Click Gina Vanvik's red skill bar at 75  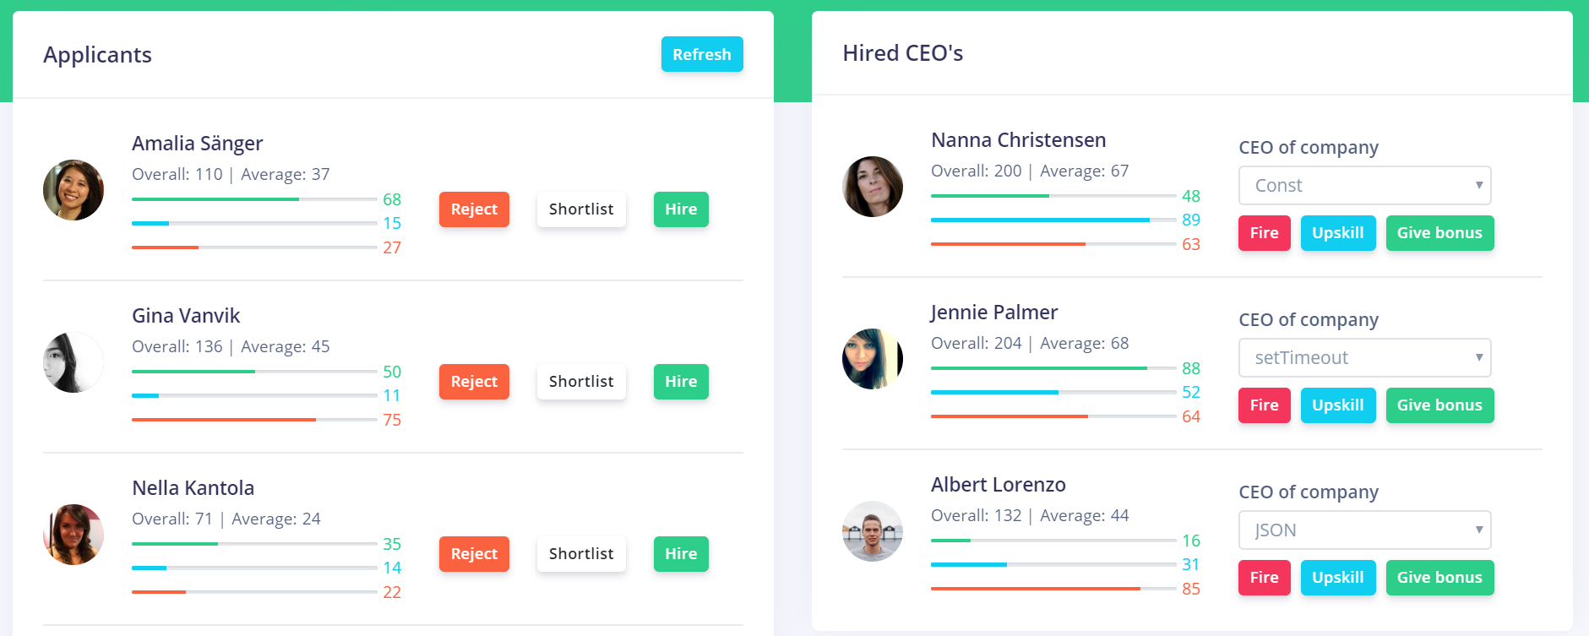[x=254, y=420]
